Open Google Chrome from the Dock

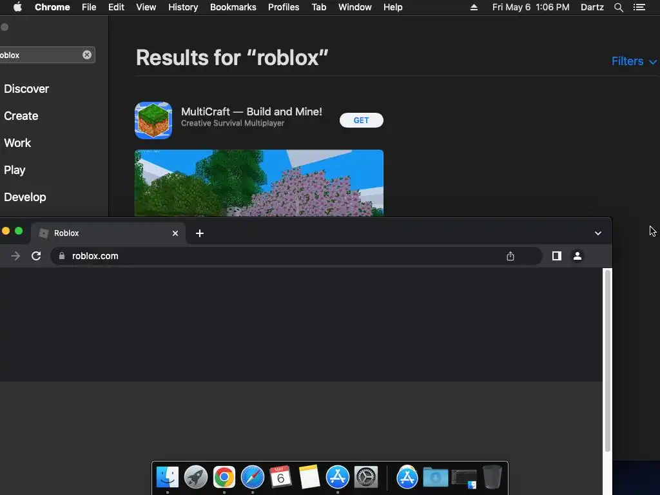click(224, 477)
